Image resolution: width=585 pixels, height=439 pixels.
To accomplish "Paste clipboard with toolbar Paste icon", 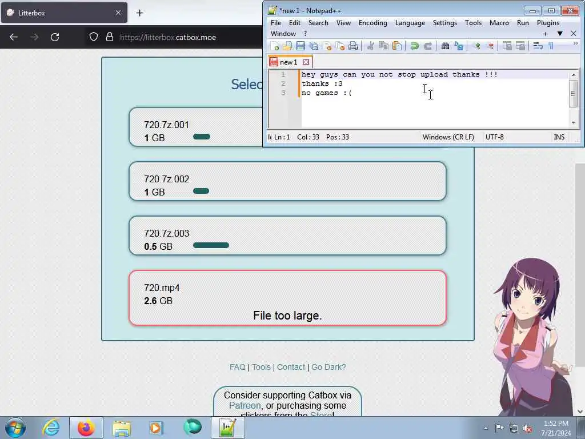I will tap(397, 46).
